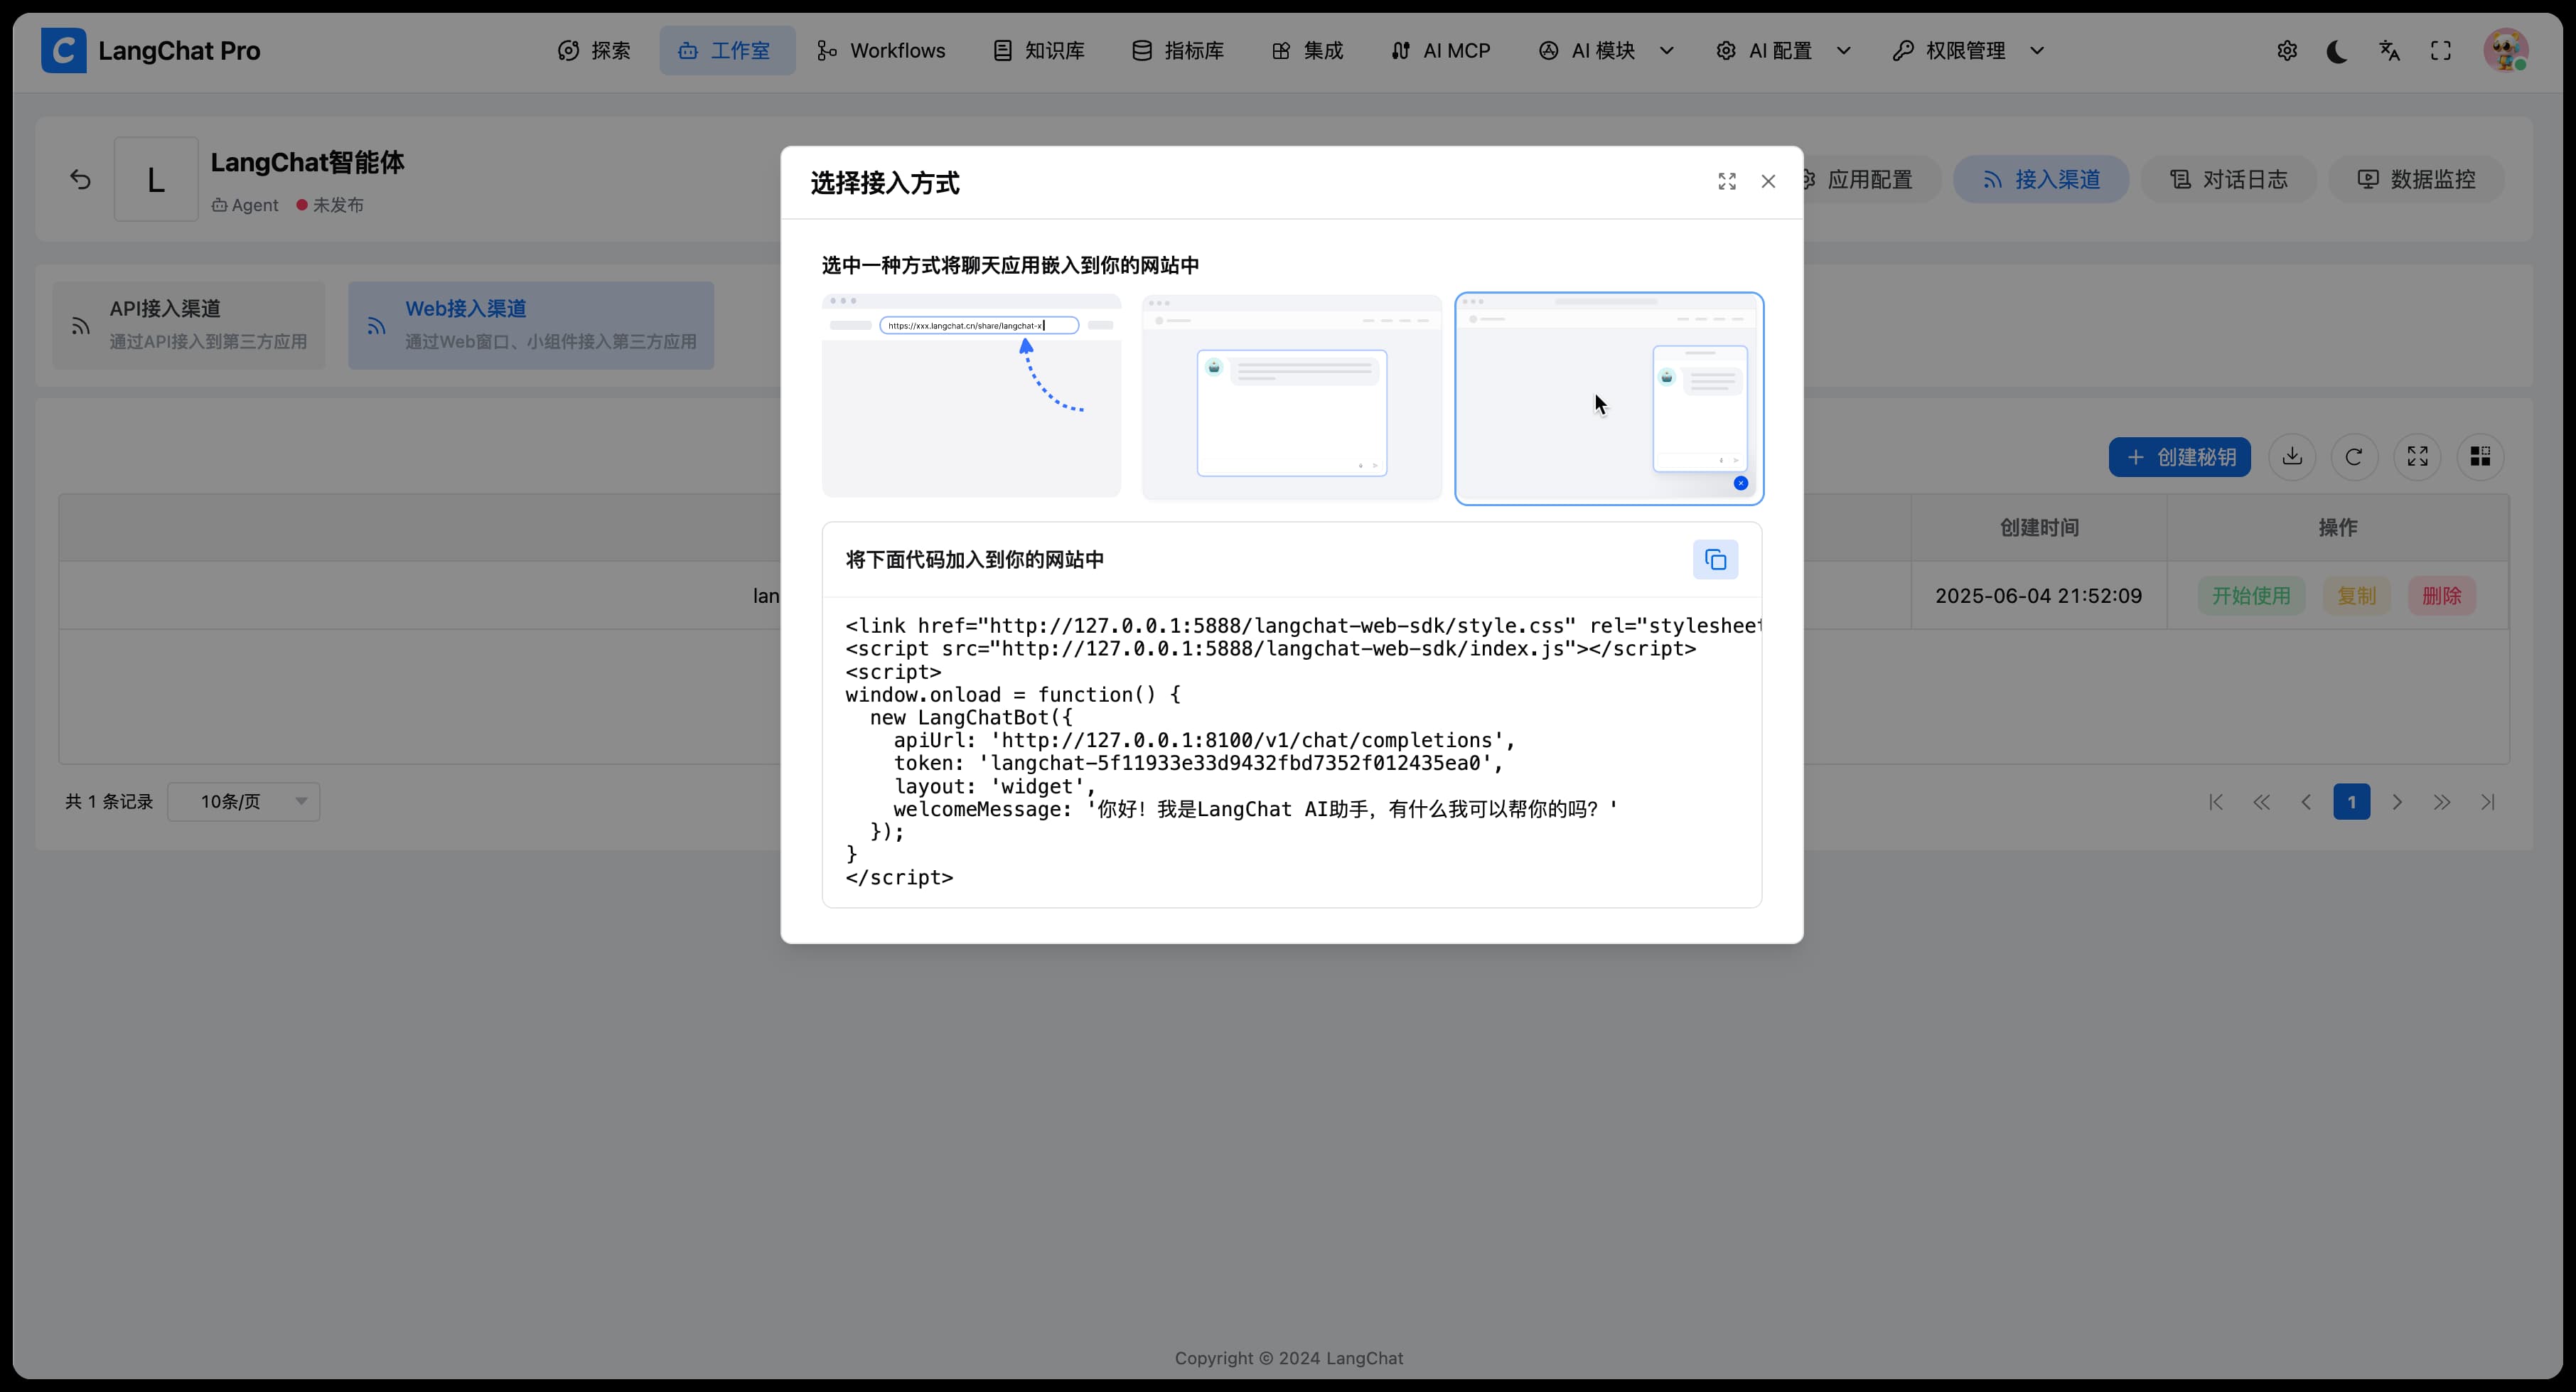Click the table fullscreen expand icon
This screenshot has width=2576, height=1392.
(2417, 457)
